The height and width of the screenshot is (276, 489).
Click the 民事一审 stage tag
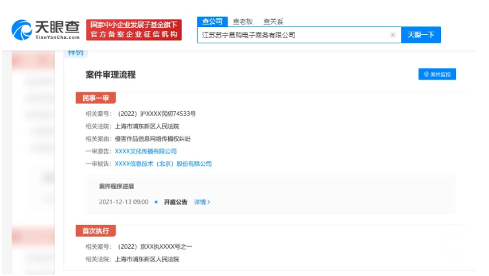pyautogui.click(x=95, y=98)
